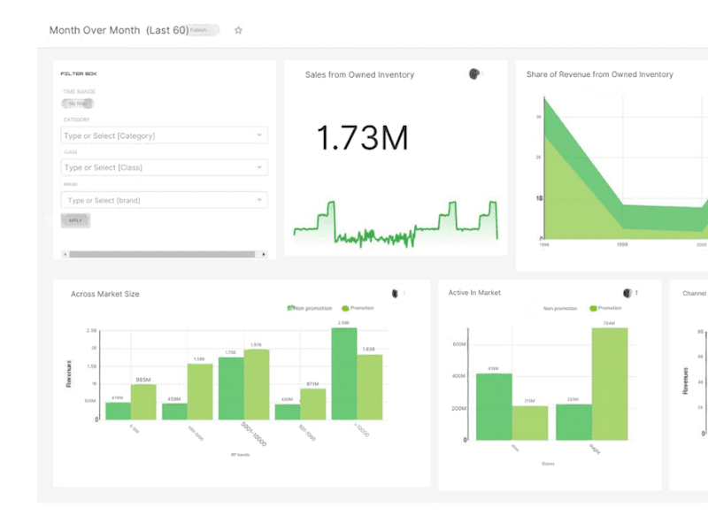Open the Type or Select brand dropdown
Viewport: 708px width, 531px height.
tap(165, 200)
